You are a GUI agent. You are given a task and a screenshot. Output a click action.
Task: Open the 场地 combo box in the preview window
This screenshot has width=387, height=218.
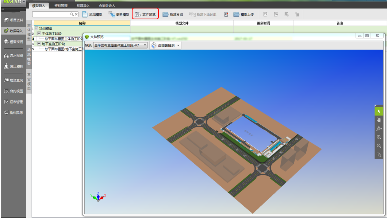pyautogui.click(x=120, y=45)
